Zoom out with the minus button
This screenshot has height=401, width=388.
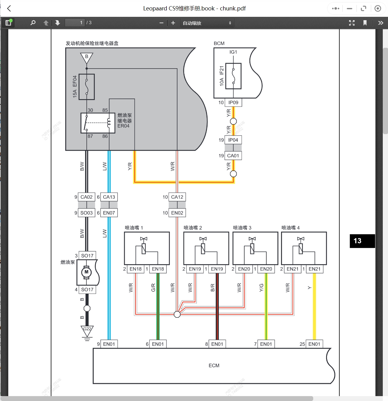162,23
